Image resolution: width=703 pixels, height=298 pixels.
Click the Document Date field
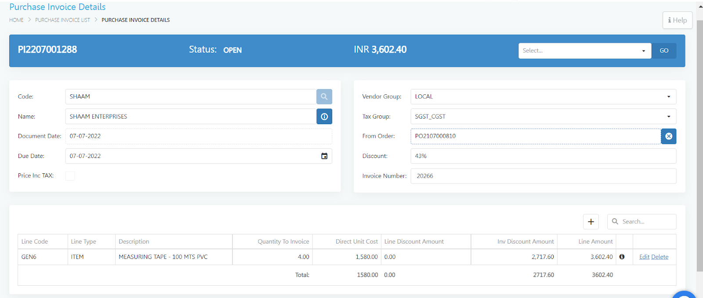click(x=199, y=136)
